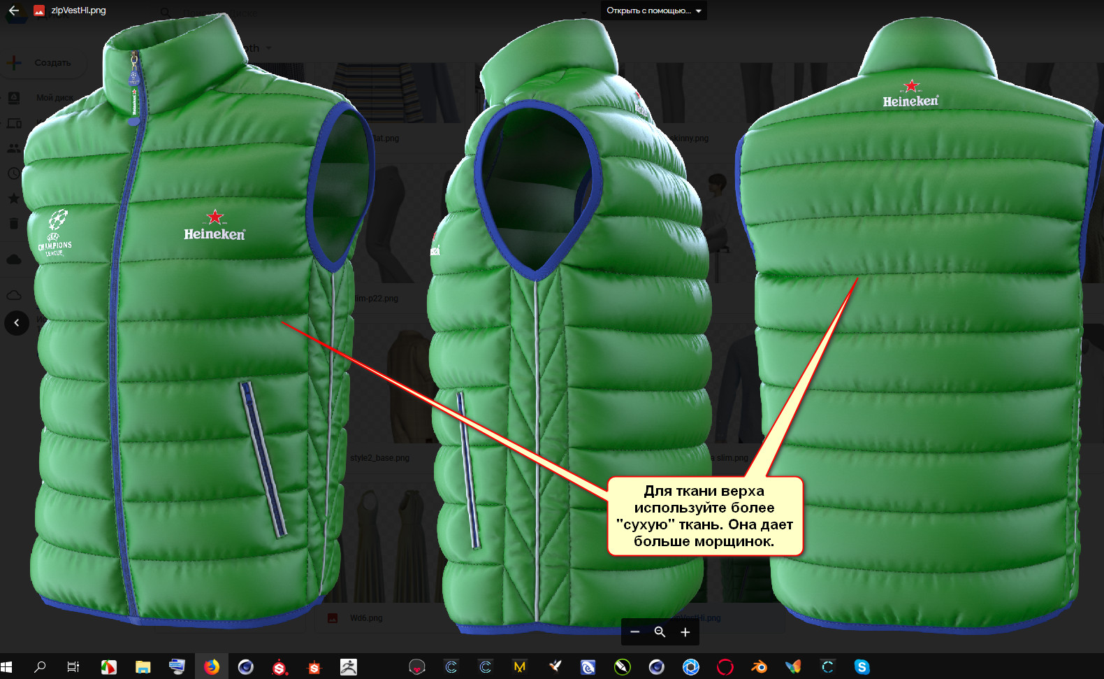Go to the previous image with the left chevron
The height and width of the screenshot is (679, 1104).
pyautogui.click(x=17, y=323)
